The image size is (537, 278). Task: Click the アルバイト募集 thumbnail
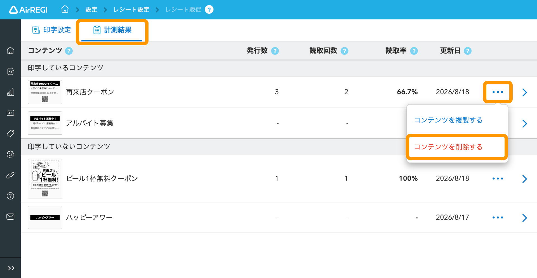pyautogui.click(x=45, y=123)
